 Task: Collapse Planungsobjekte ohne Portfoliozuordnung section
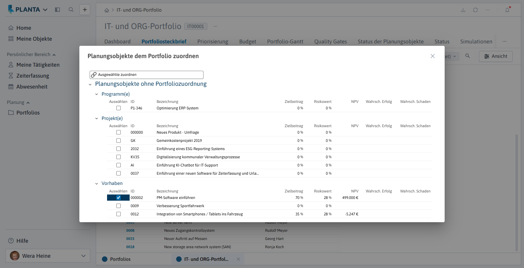(x=90, y=84)
